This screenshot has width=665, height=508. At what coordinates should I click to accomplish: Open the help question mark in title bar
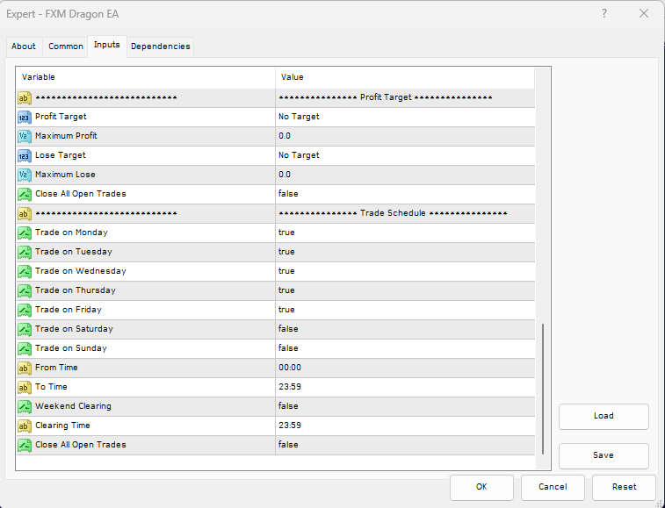pyautogui.click(x=604, y=13)
